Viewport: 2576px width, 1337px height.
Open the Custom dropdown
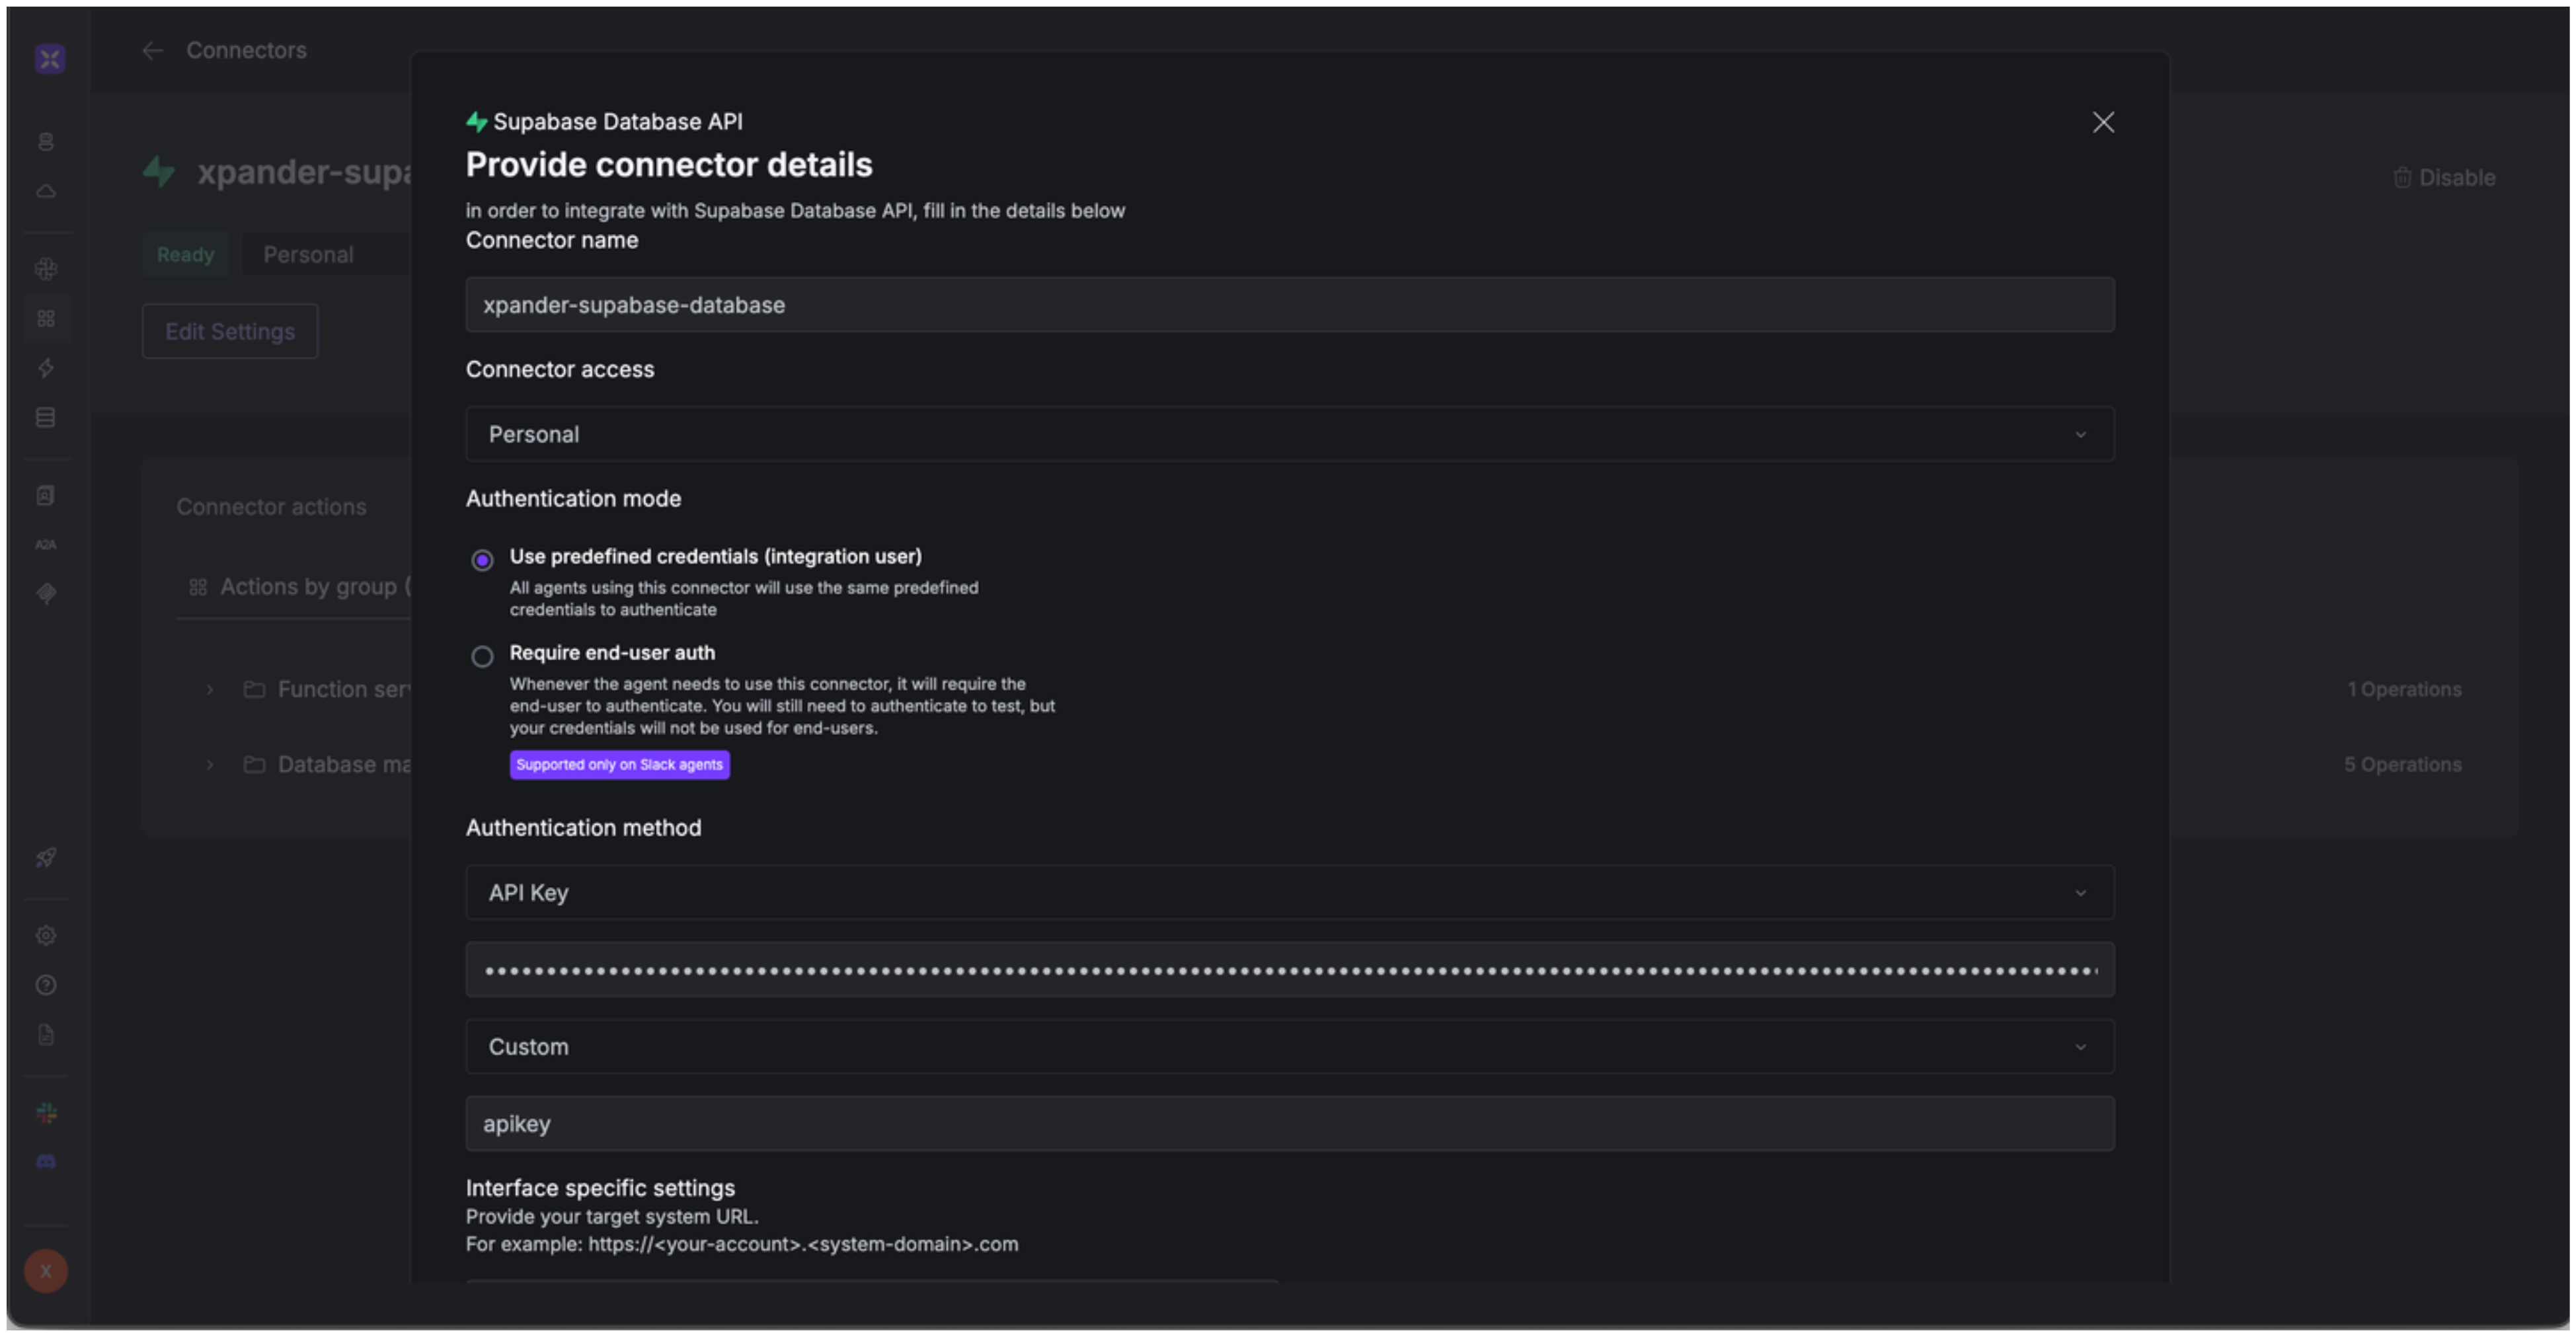click(1289, 1047)
